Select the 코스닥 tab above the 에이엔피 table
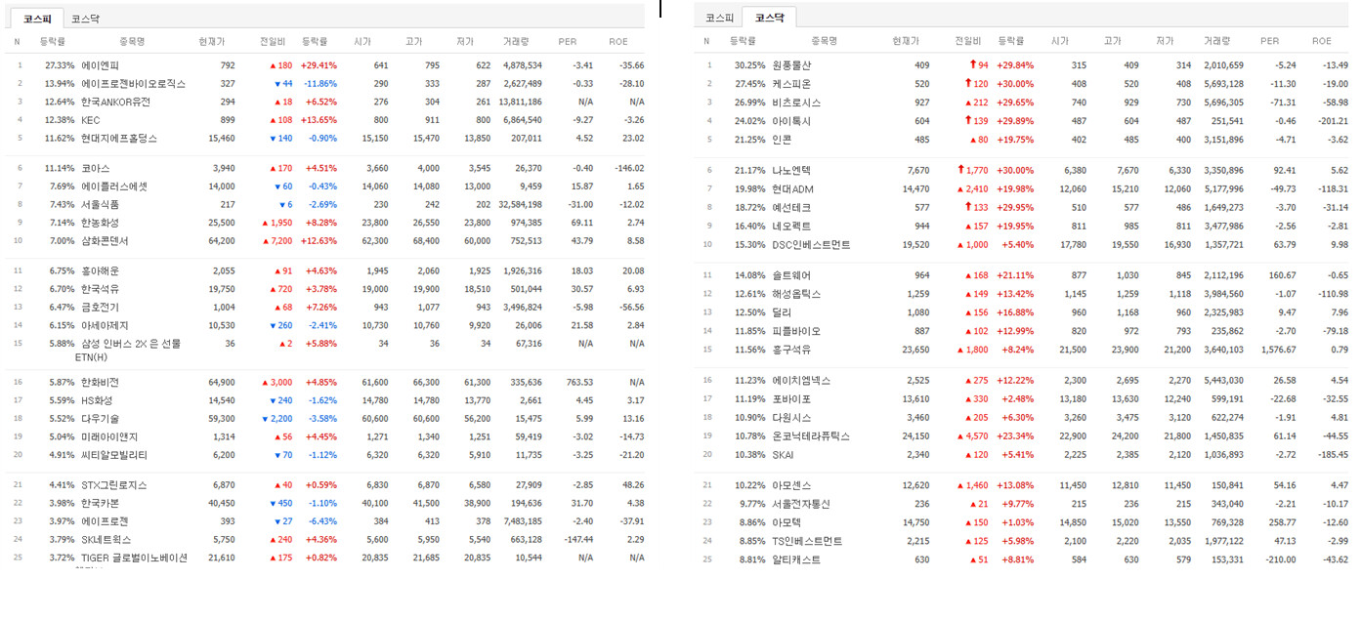The width and height of the screenshot is (1361, 621). [x=85, y=19]
